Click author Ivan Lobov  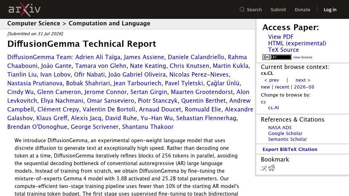55,74
